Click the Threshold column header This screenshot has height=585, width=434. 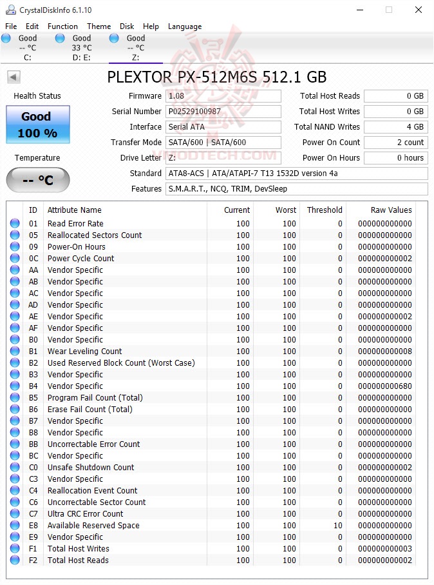click(324, 210)
